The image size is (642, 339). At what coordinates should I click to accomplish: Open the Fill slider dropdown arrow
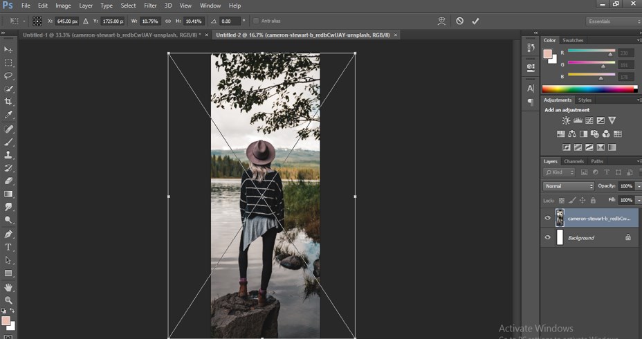coord(639,200)
